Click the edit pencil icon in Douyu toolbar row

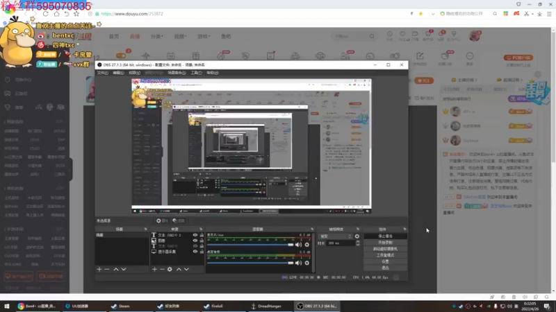[420, 58]
